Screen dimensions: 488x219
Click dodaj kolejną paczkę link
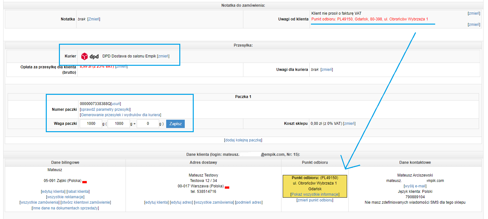pyautogui.click(x=243, y=140)
